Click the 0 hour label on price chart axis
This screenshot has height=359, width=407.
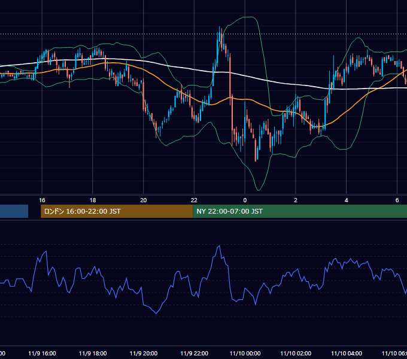[x=245, y=200]
